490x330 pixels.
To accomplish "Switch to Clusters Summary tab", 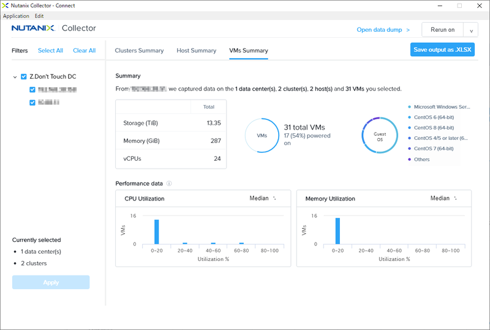I will click(139, 51).
